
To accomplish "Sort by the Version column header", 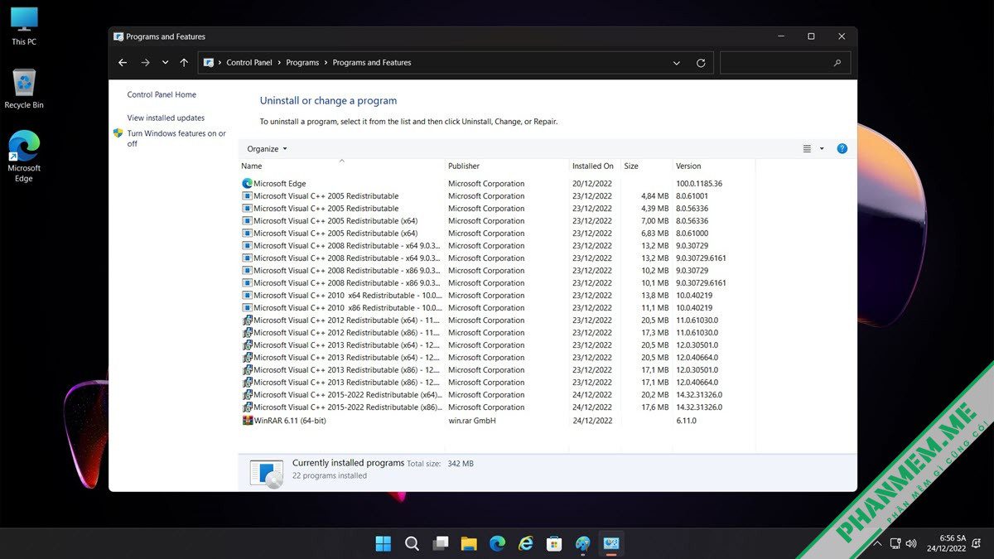I will point(715,166).
